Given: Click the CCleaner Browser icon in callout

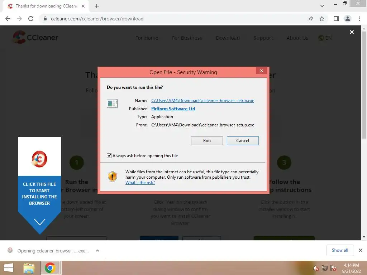Looking at the screenshot, I should [39, 159].
